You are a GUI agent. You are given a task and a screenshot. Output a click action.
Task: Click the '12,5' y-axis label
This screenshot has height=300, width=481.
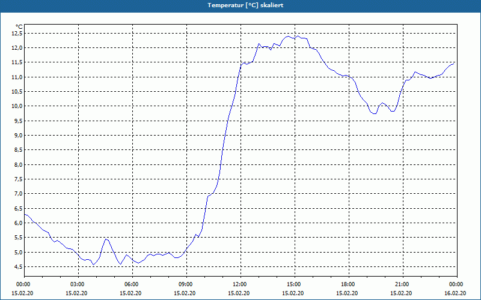(x=17, y=33)
